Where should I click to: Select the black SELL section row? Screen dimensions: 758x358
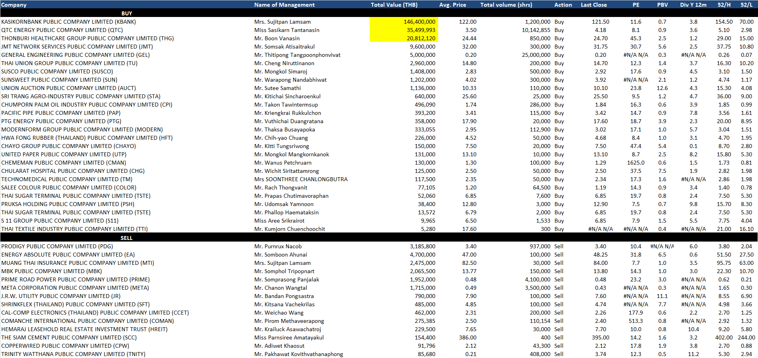(127, 238)
